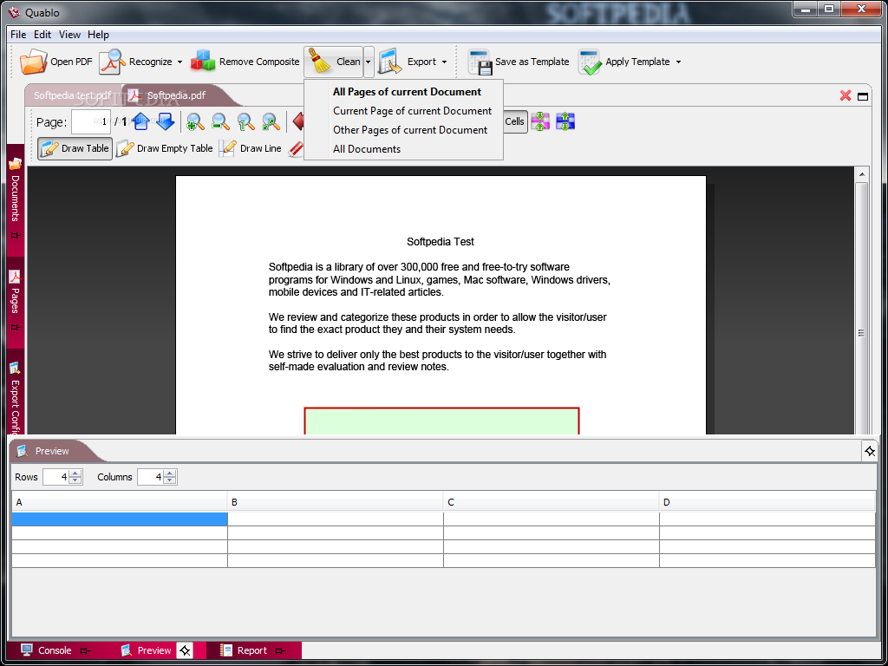Toggle pin at Preview panel top right

[x=869, y=451]
